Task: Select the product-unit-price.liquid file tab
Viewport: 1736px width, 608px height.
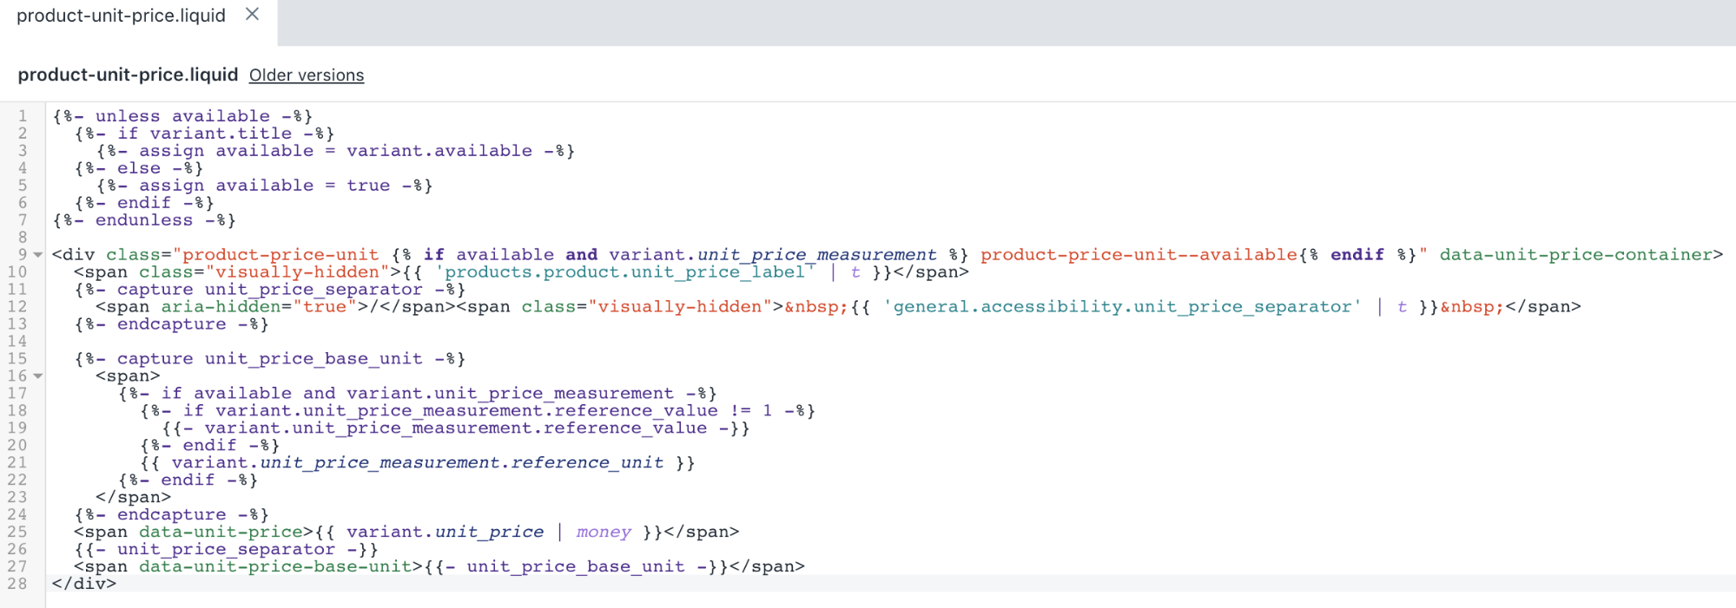Action: [x=121, y=16]
